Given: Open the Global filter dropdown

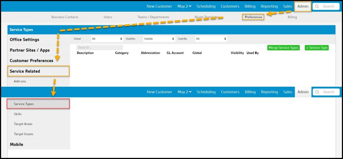Looking at the screenshot, I should pyautogui.click(x=105, y=39).
